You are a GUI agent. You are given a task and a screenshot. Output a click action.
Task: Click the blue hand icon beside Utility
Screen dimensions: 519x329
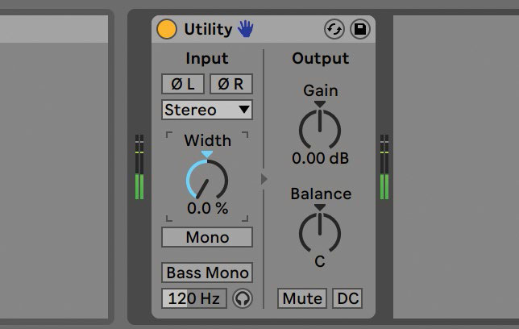245,28
